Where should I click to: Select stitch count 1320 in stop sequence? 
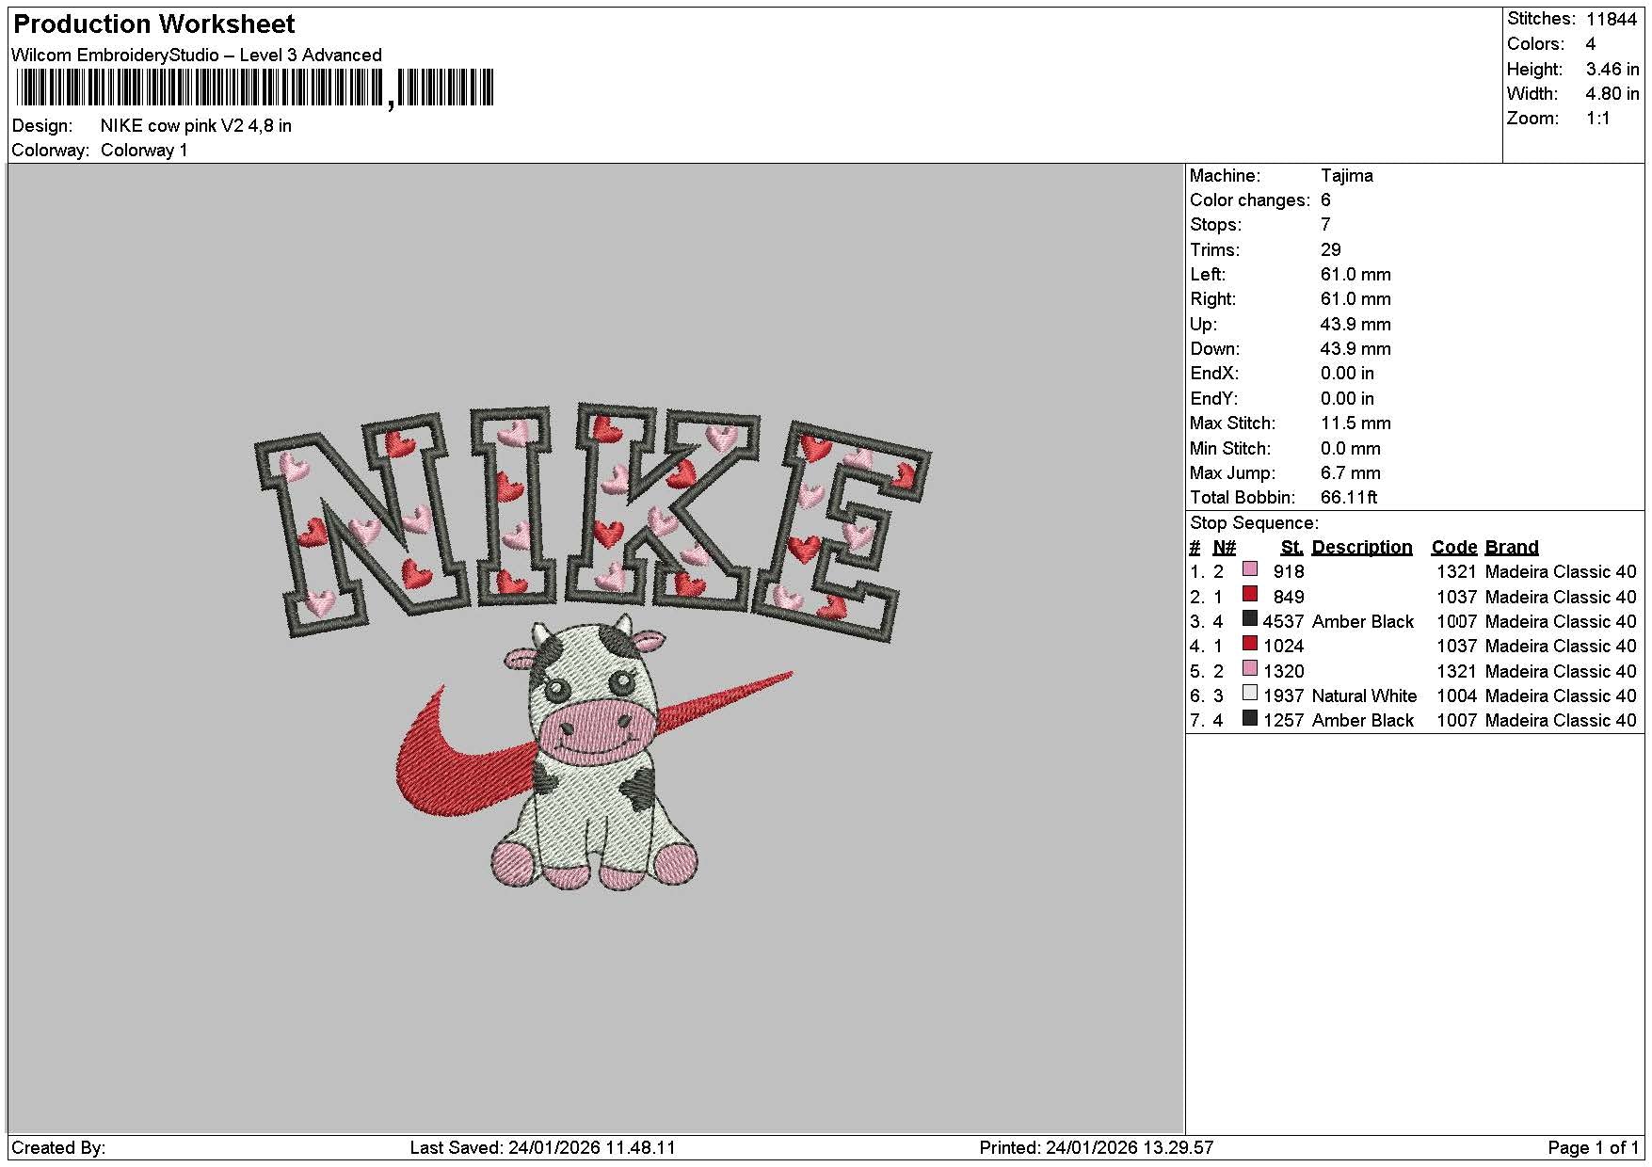tap(1284, 671)
